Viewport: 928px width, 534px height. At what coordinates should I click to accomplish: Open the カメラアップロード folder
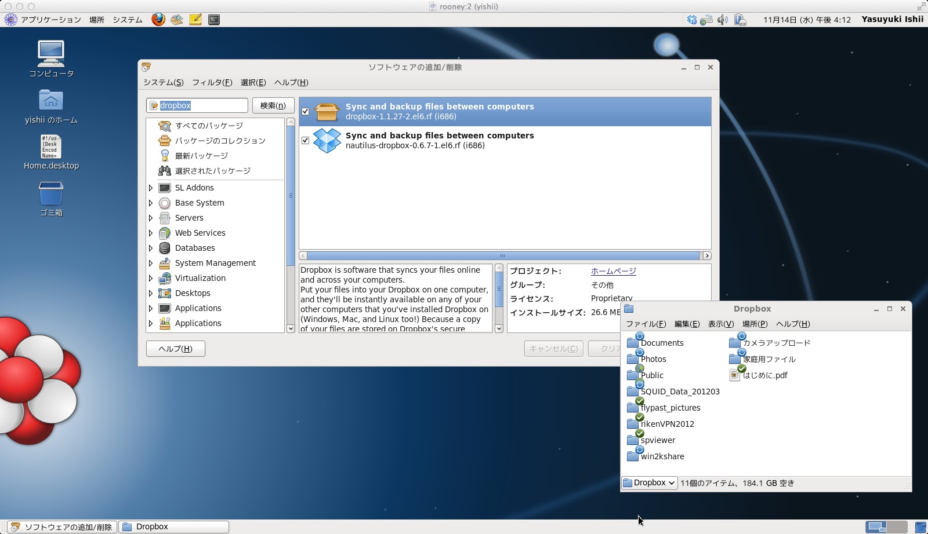tap(770, 342)
